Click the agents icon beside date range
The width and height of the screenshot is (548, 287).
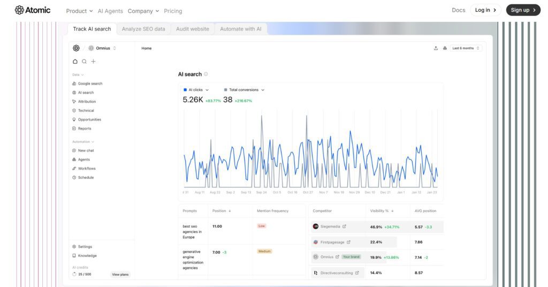(445, 48)
